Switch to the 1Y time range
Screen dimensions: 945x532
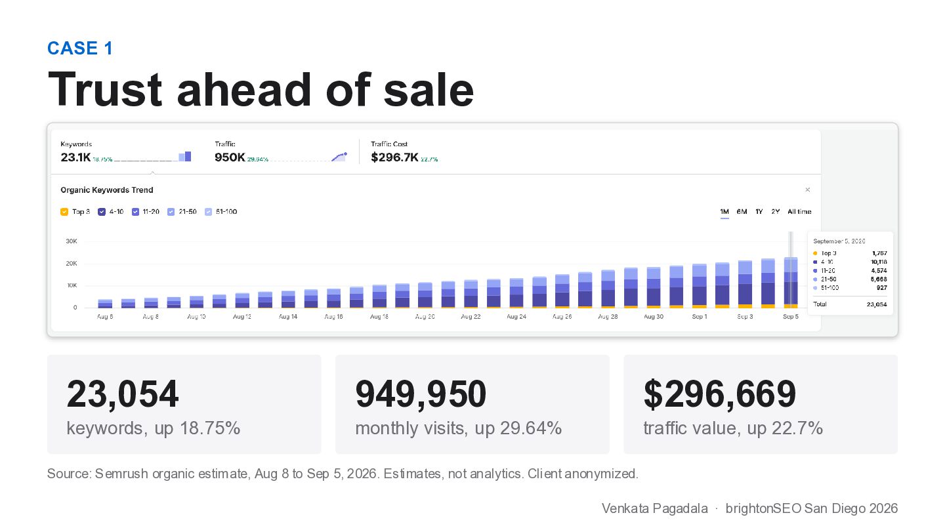pyautogui.click(x=759, y=212)
